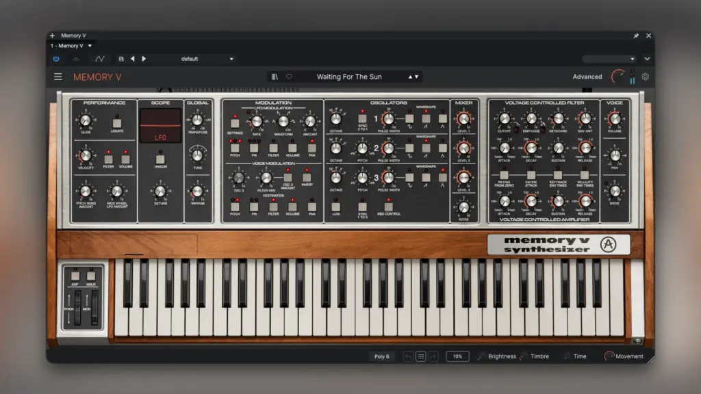Open preset name 'Waiting For The Sun' list

tap(349, 77)
